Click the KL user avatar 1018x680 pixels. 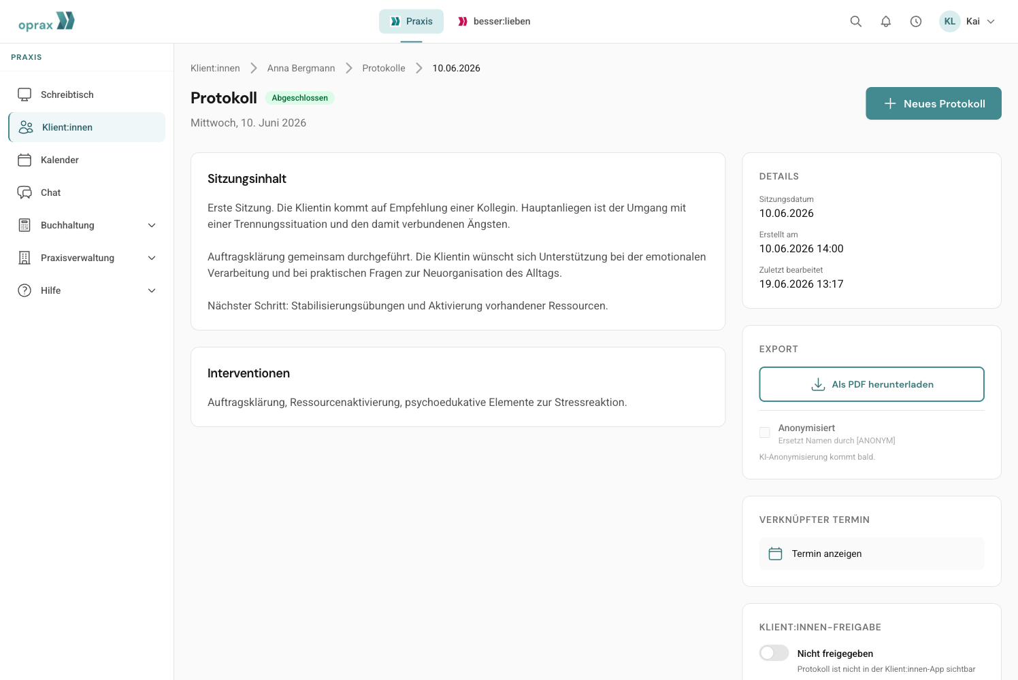(950, 22)
